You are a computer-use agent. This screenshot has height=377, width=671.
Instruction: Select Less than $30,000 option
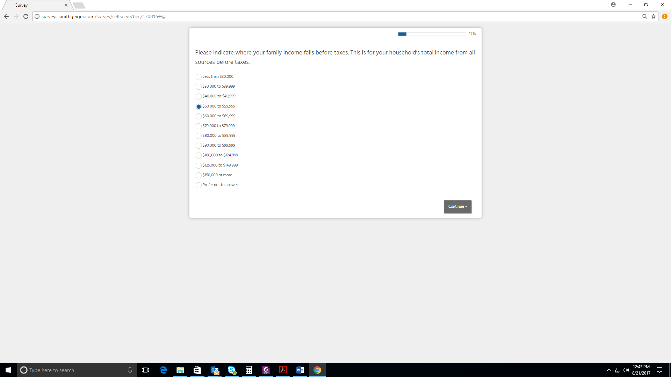199,77
